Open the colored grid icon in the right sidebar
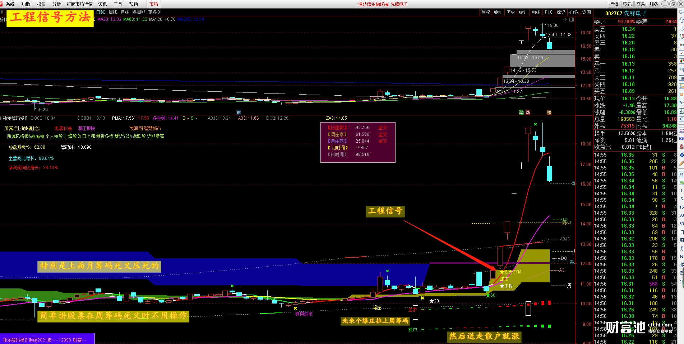Image resolution: width=684 pixels, height=344 pixels. [681, 45]
